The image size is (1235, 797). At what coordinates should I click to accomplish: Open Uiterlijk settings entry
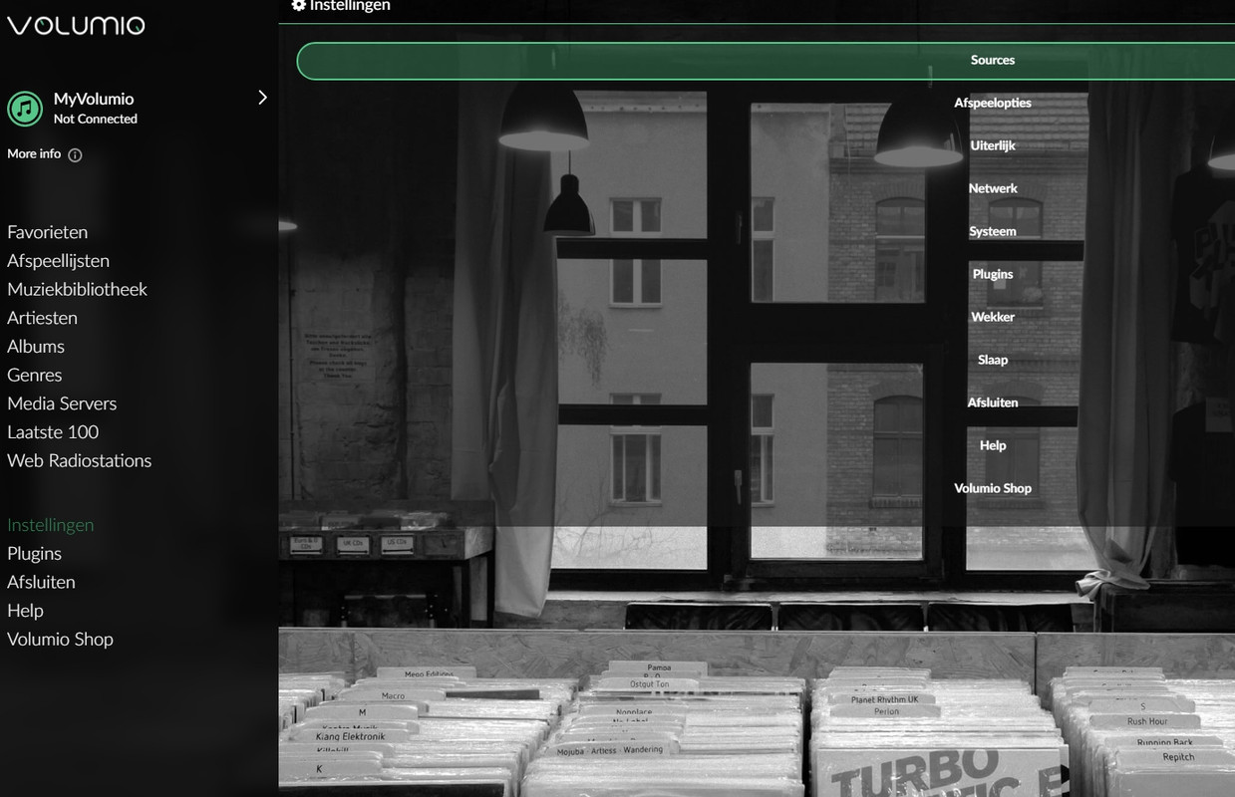pyautogui.click(x=993, y=146)
